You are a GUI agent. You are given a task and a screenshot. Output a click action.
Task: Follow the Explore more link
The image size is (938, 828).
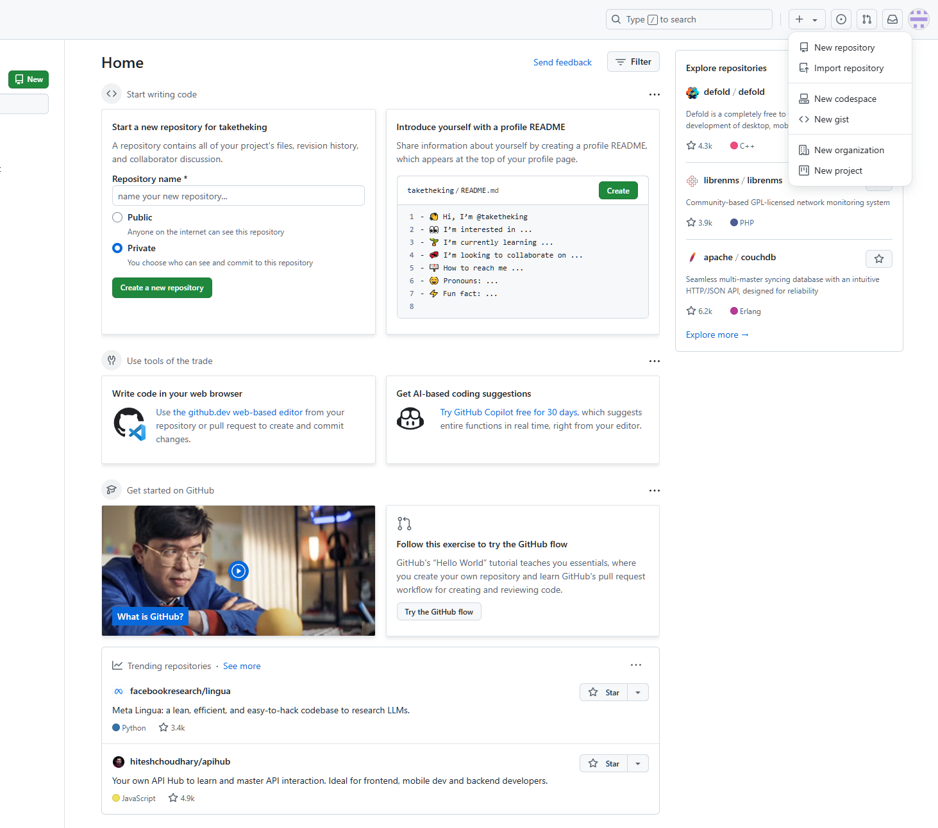pyautogui.click(x=717, y=335)
